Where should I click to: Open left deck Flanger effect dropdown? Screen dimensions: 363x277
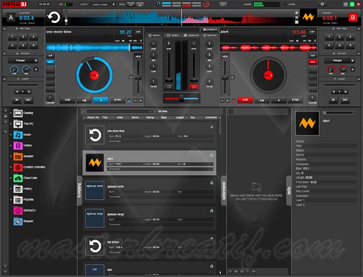[23, 61]
